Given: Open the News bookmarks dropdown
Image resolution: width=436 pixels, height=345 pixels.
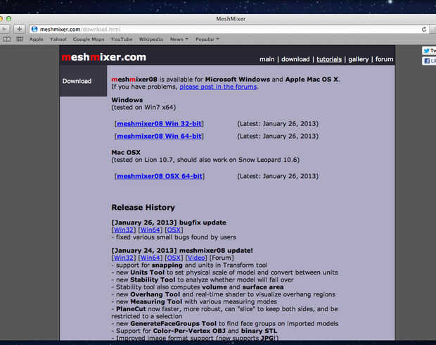Looking at the screenshot, I should coord(179,39).
